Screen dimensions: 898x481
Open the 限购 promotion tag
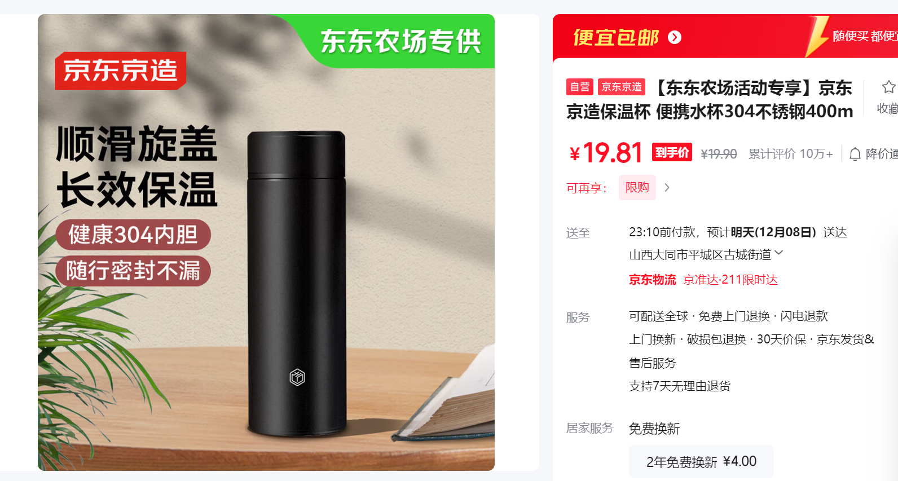tap(637, 187)
